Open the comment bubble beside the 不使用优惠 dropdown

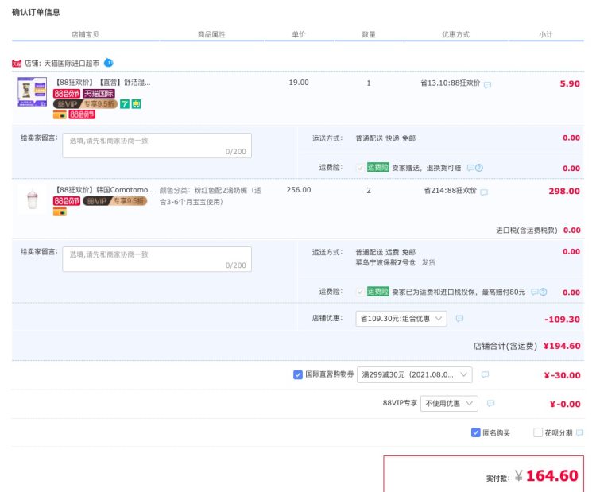tap(491, 403)
